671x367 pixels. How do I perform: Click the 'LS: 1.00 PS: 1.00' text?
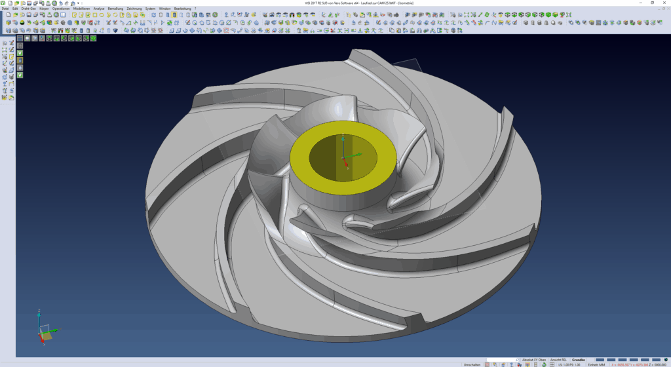click(x=569, y=365)
